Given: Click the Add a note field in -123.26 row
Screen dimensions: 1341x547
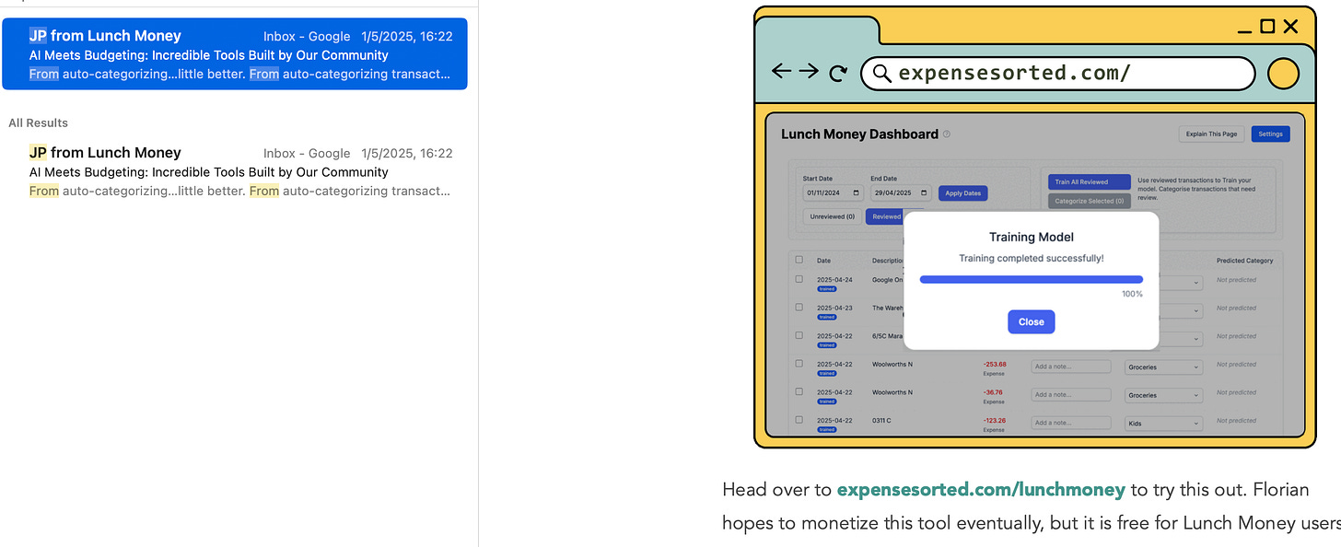Looking at the screenshot, I should pos(1071,423).
